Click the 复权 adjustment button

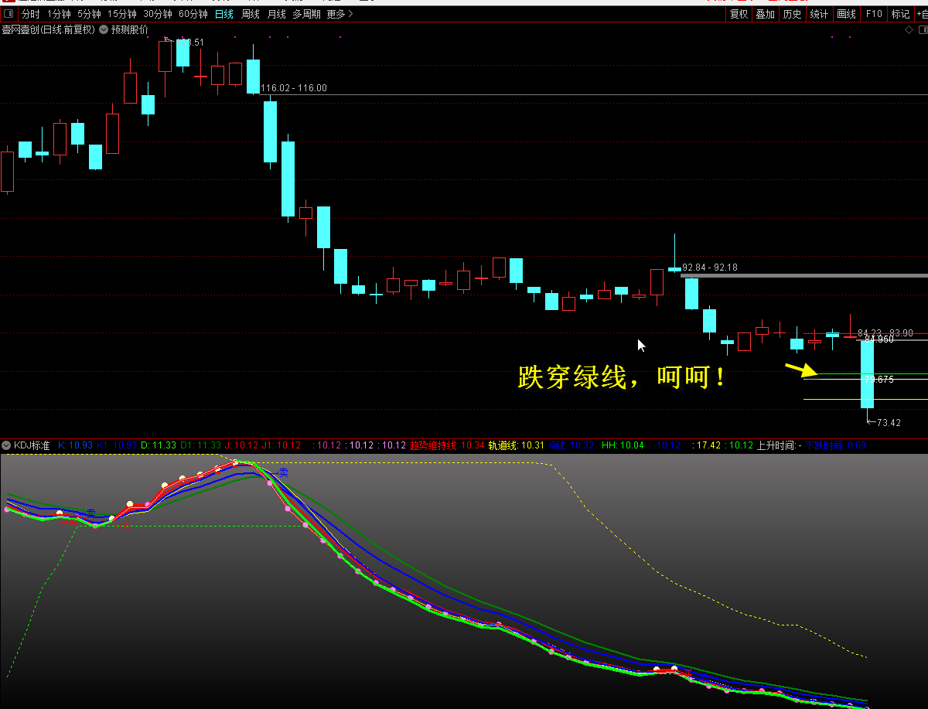tap(739, 14)
